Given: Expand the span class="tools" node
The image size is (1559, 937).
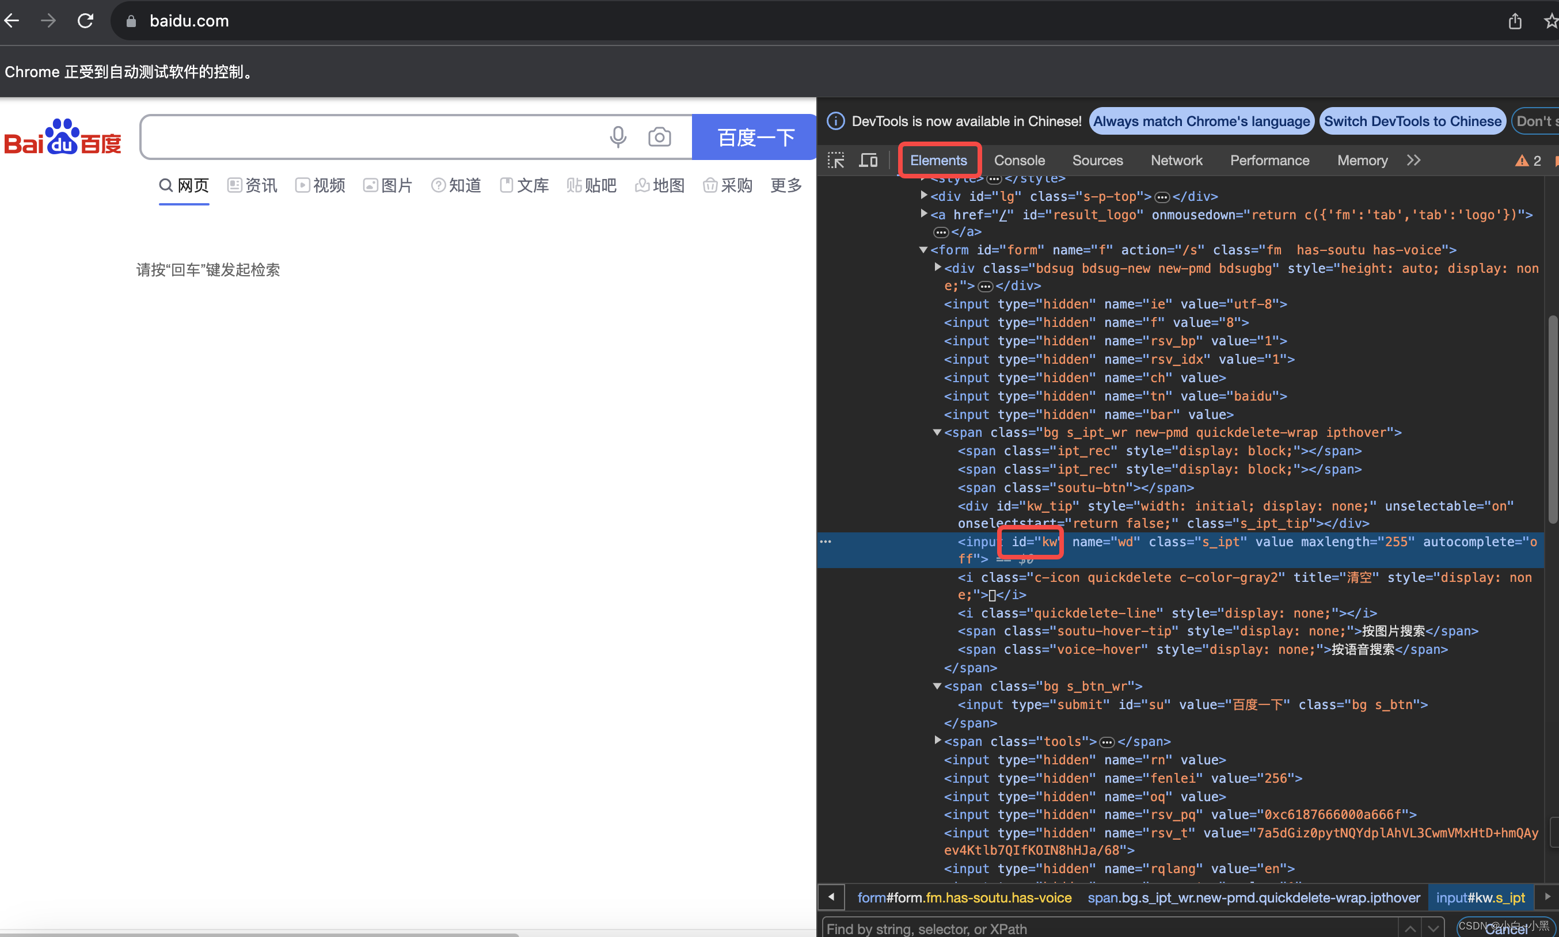Looking at the screenshot, I should (x=938, y=740).
